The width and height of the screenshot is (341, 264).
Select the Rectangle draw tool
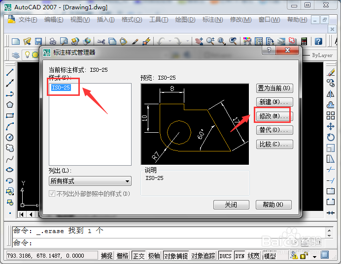[x=10, y=116]
